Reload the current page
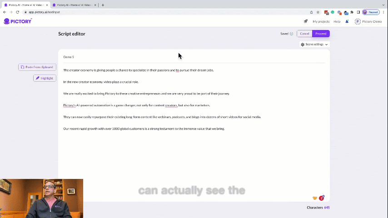 18,12
